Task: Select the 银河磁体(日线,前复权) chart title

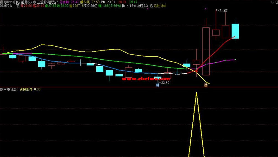Action: (16, 2)
